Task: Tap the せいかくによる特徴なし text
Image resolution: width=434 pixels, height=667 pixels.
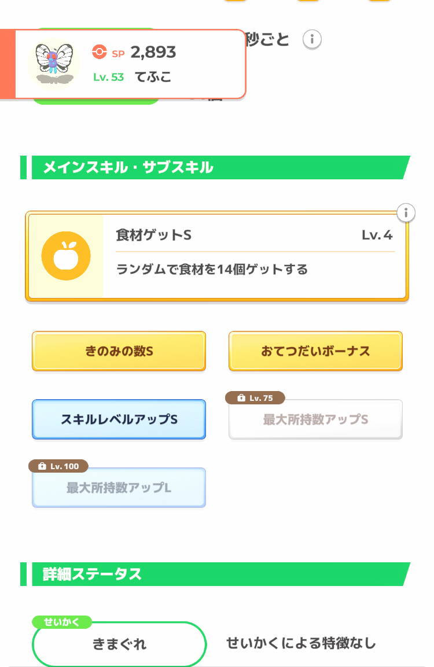Action: pos(301,643)
